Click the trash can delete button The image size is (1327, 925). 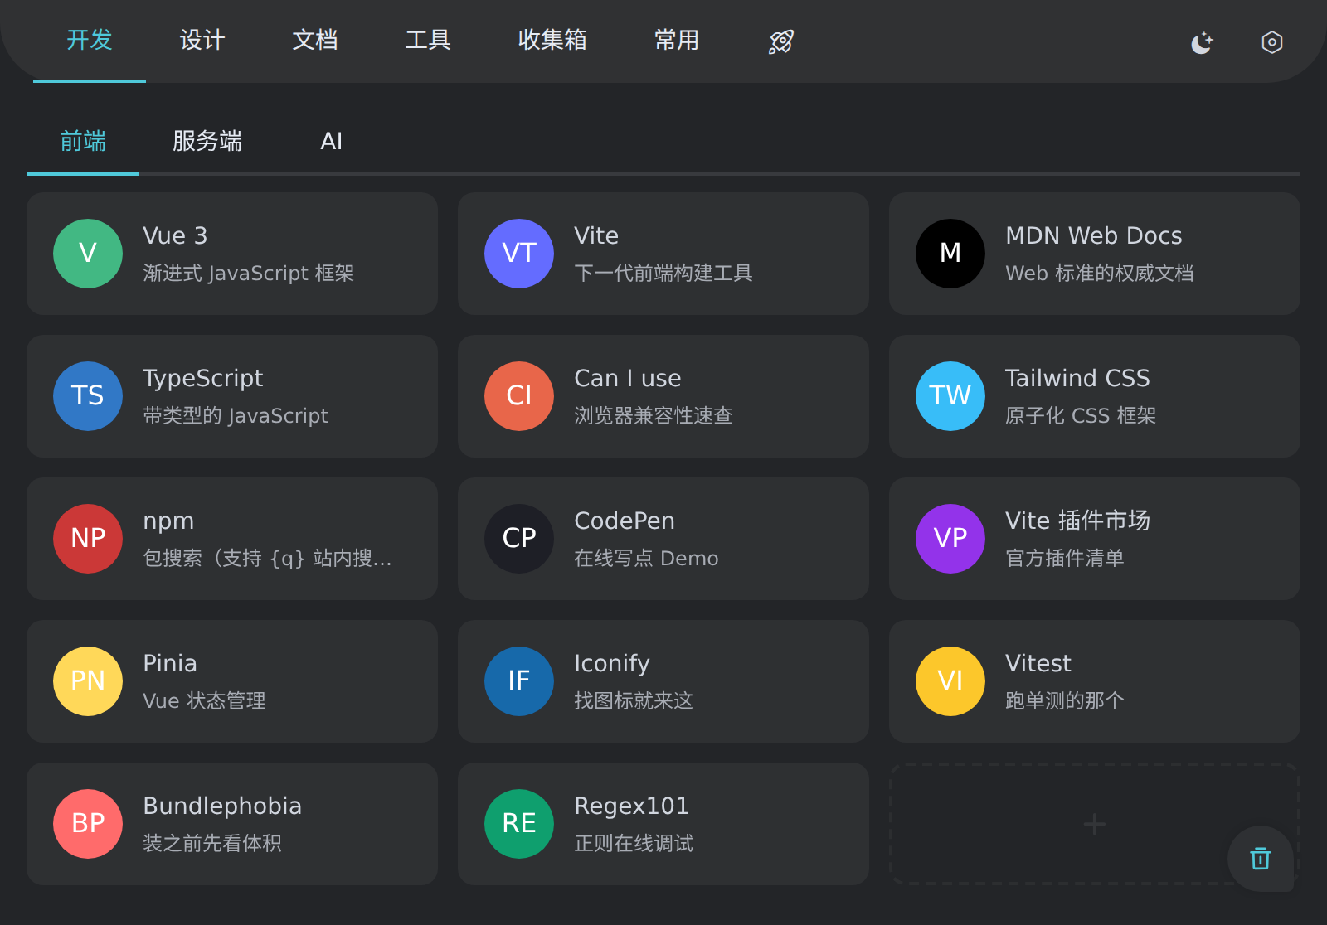1261,859
